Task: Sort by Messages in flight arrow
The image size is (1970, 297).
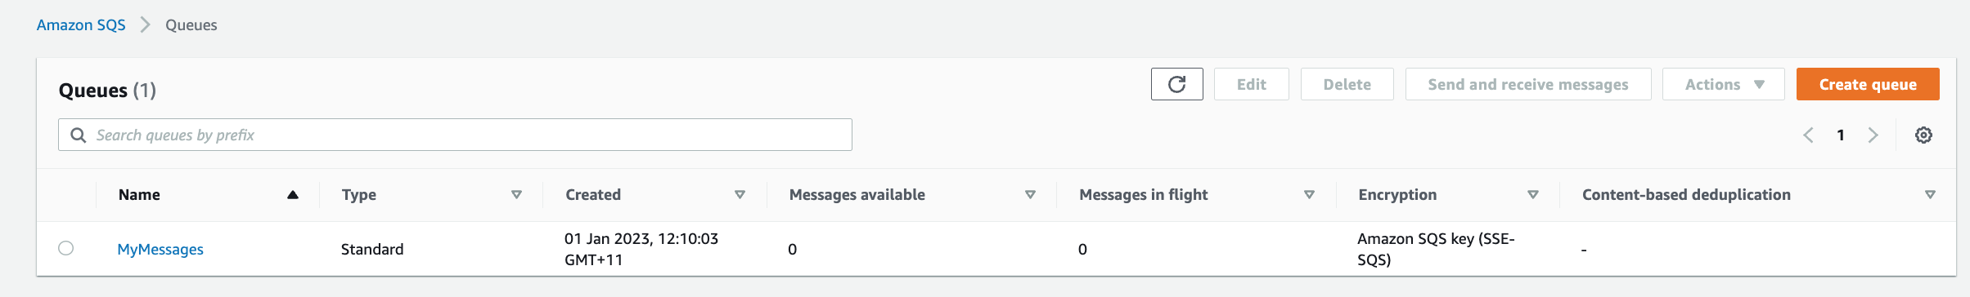Action: pos(1309,195)
